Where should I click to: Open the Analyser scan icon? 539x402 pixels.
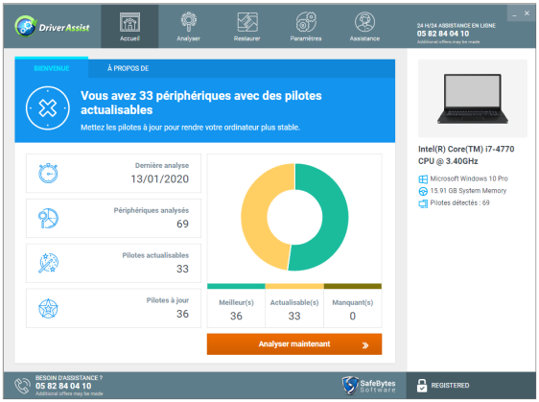click(x=188, y=22)
